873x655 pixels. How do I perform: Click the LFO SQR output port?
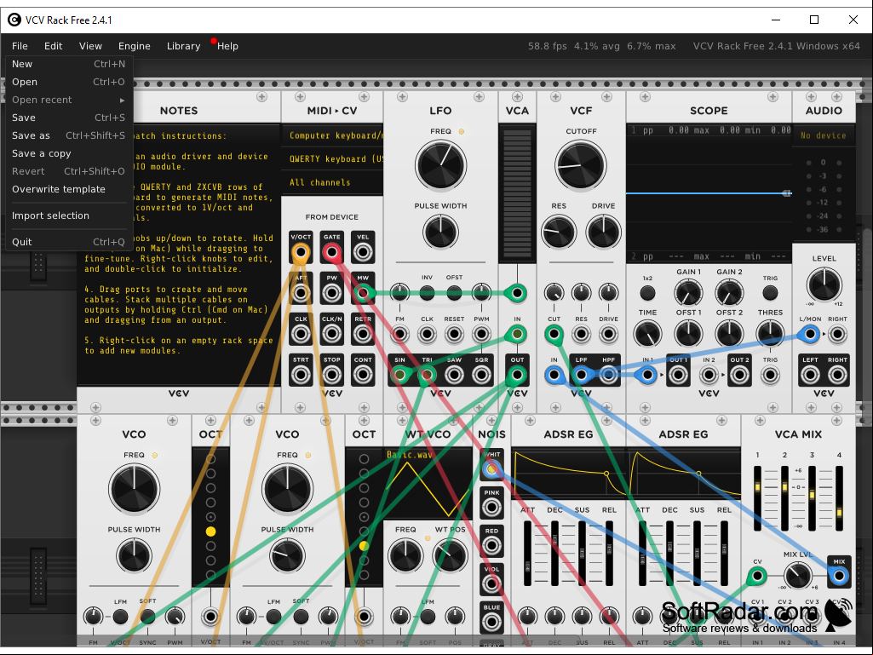481,375
